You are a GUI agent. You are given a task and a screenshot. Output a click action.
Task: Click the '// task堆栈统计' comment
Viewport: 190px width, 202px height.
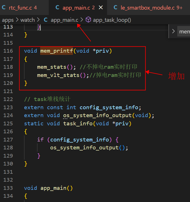click(47, 99)
